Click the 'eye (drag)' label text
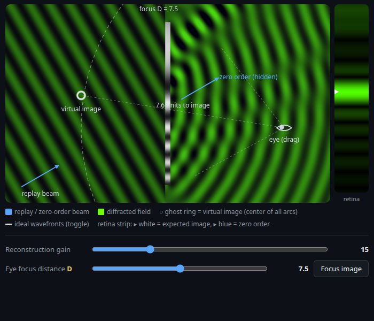This screenshot has width=374, height=321. [284, 140]
